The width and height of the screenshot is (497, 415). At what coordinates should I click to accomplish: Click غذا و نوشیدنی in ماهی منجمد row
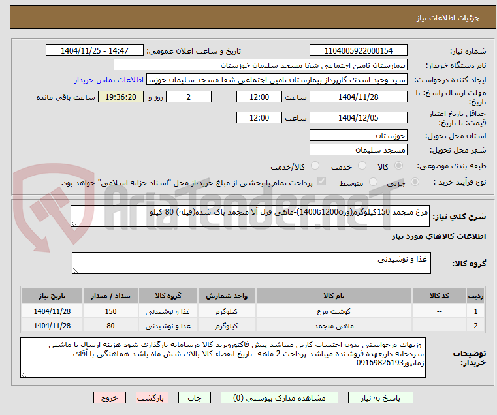click(x=168, y=326)
